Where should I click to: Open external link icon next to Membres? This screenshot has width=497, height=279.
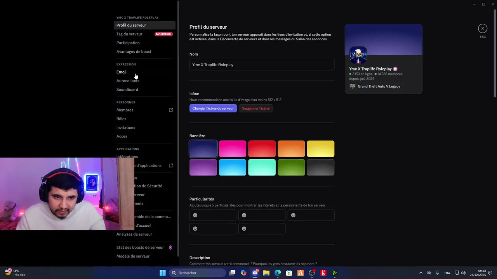pos(171,110)
